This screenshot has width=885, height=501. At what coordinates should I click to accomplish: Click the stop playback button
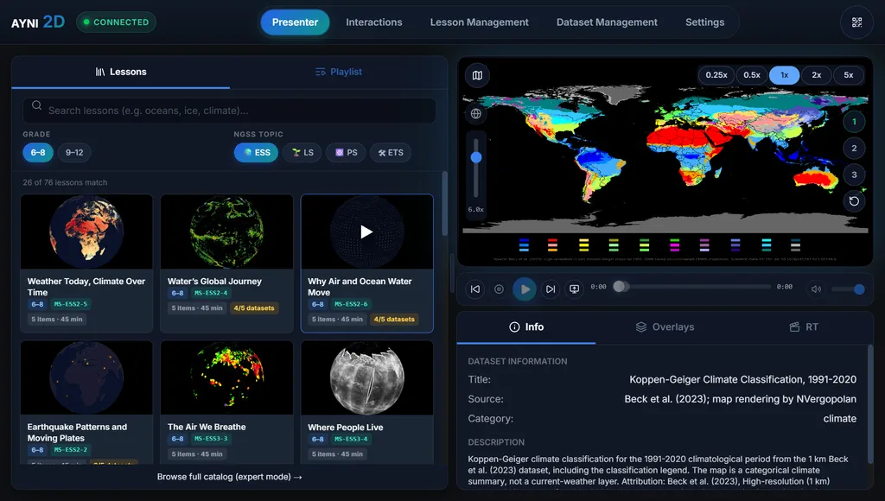pyautogui.click(x=499, y=289)
